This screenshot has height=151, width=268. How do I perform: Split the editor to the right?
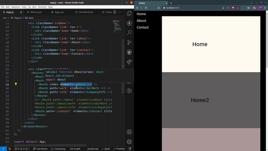(115, 12)
